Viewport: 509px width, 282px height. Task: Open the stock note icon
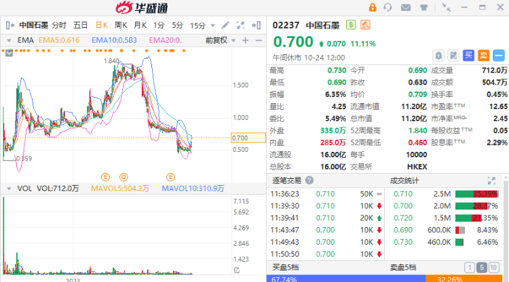coord(453,56)
